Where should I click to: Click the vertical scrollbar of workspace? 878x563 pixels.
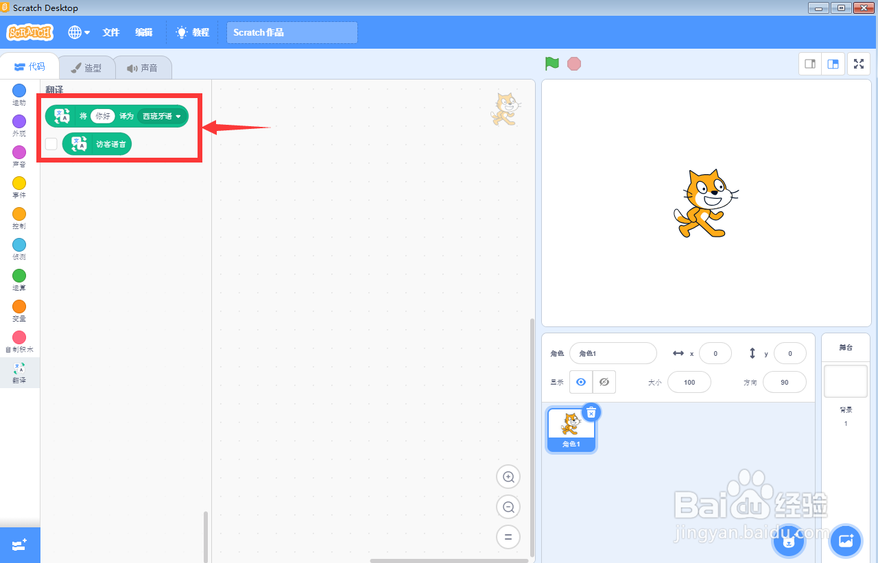[532, 439]
